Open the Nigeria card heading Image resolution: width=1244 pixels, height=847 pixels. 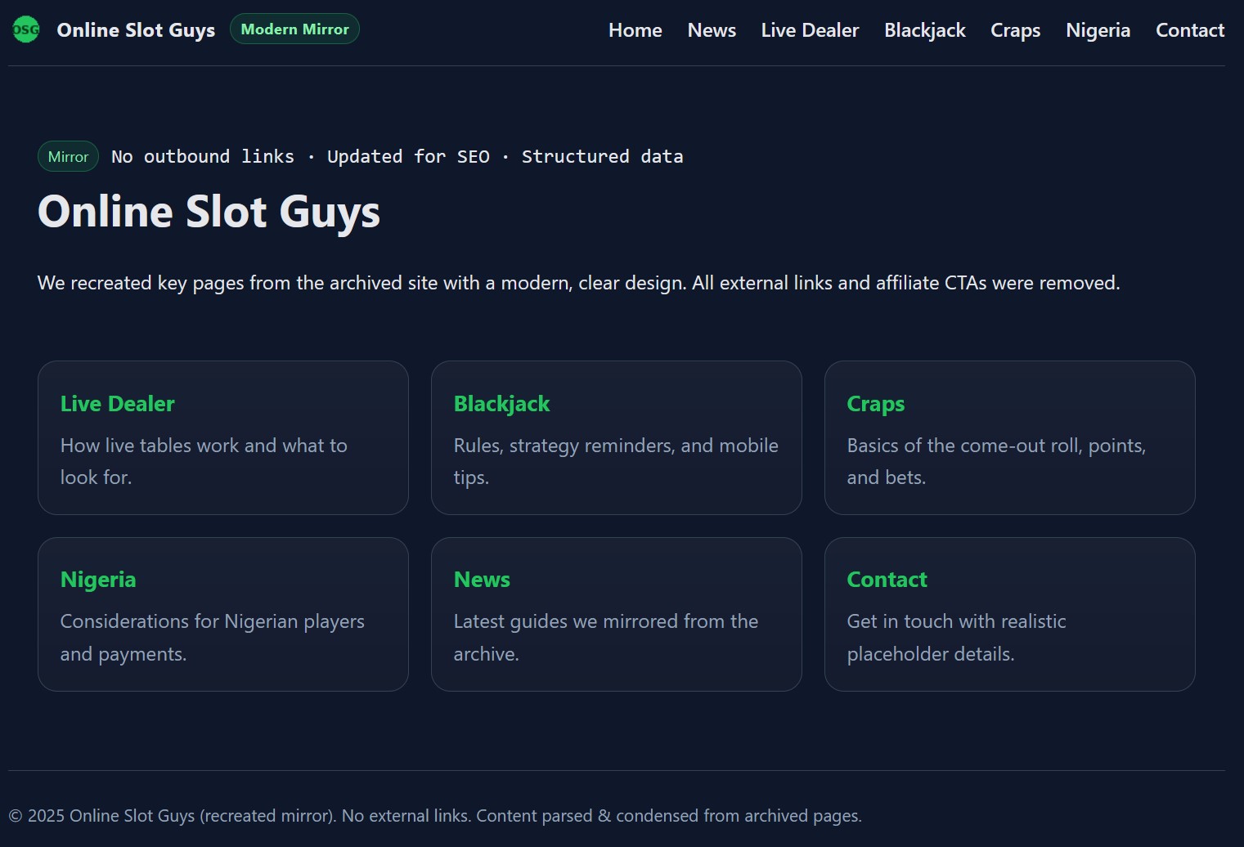point(98,580)
